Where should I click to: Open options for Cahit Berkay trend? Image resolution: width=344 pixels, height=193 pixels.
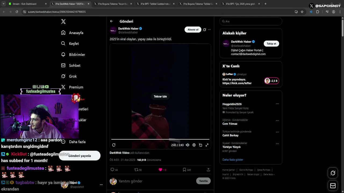pos(277,132)
